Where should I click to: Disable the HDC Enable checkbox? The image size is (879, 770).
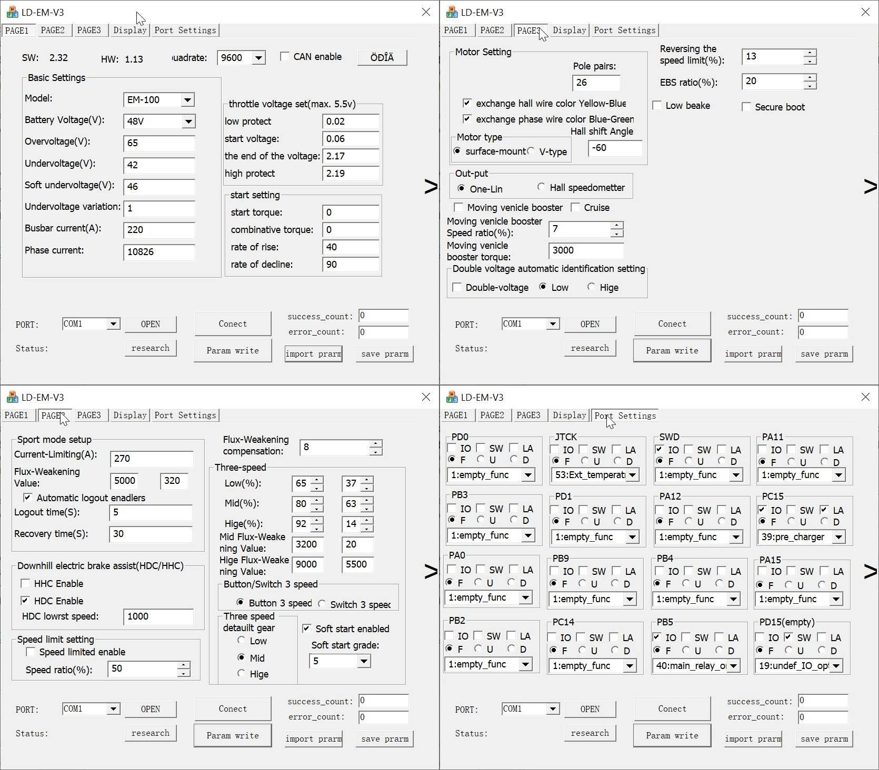[x=25, y=601]
